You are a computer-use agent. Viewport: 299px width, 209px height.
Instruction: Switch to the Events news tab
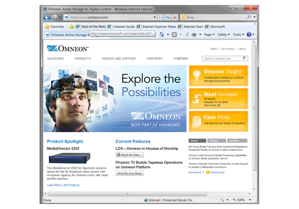(x=216, y=141)
